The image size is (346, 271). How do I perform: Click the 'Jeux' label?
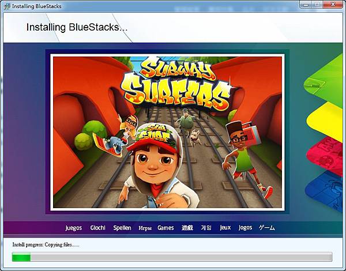(x=225, y=228)
